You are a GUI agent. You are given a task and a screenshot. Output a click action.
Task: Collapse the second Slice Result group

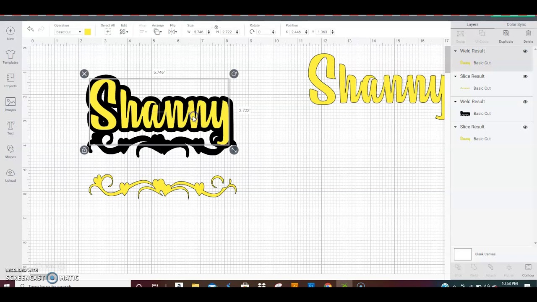tap(455, 127)
